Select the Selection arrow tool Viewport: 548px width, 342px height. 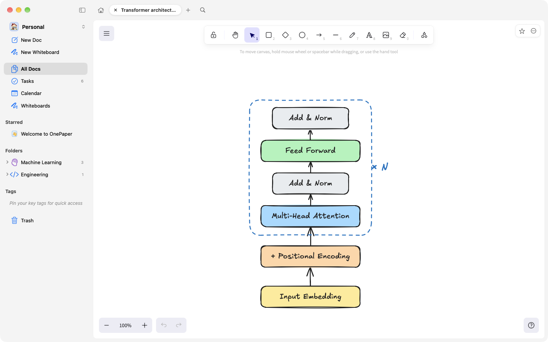(252, 35)
